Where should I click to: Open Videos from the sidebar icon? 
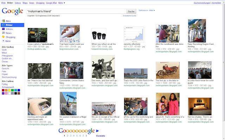(x=3, y=29)
